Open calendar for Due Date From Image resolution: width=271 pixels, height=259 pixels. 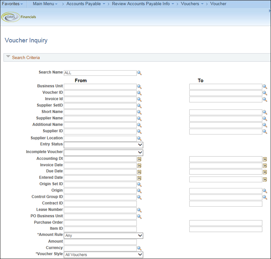[x=139, y=172]
